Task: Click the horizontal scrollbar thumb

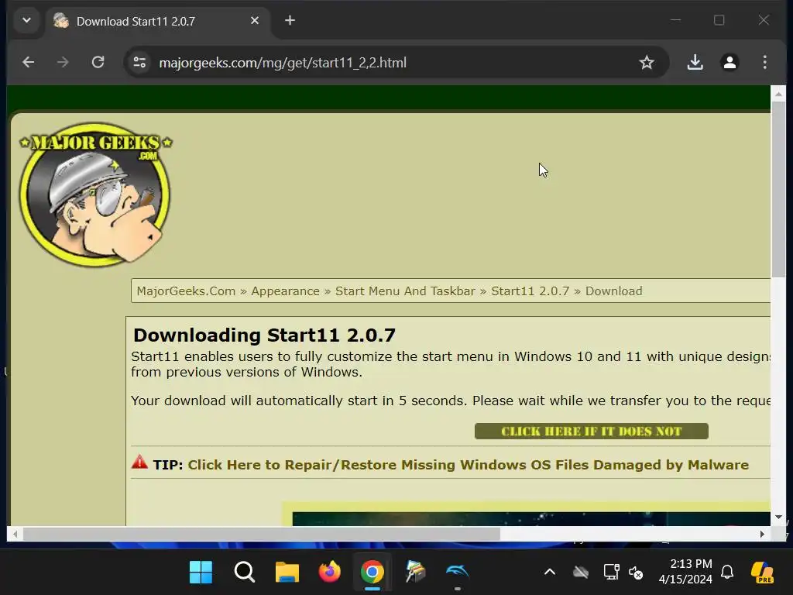Action: (262, 534)
